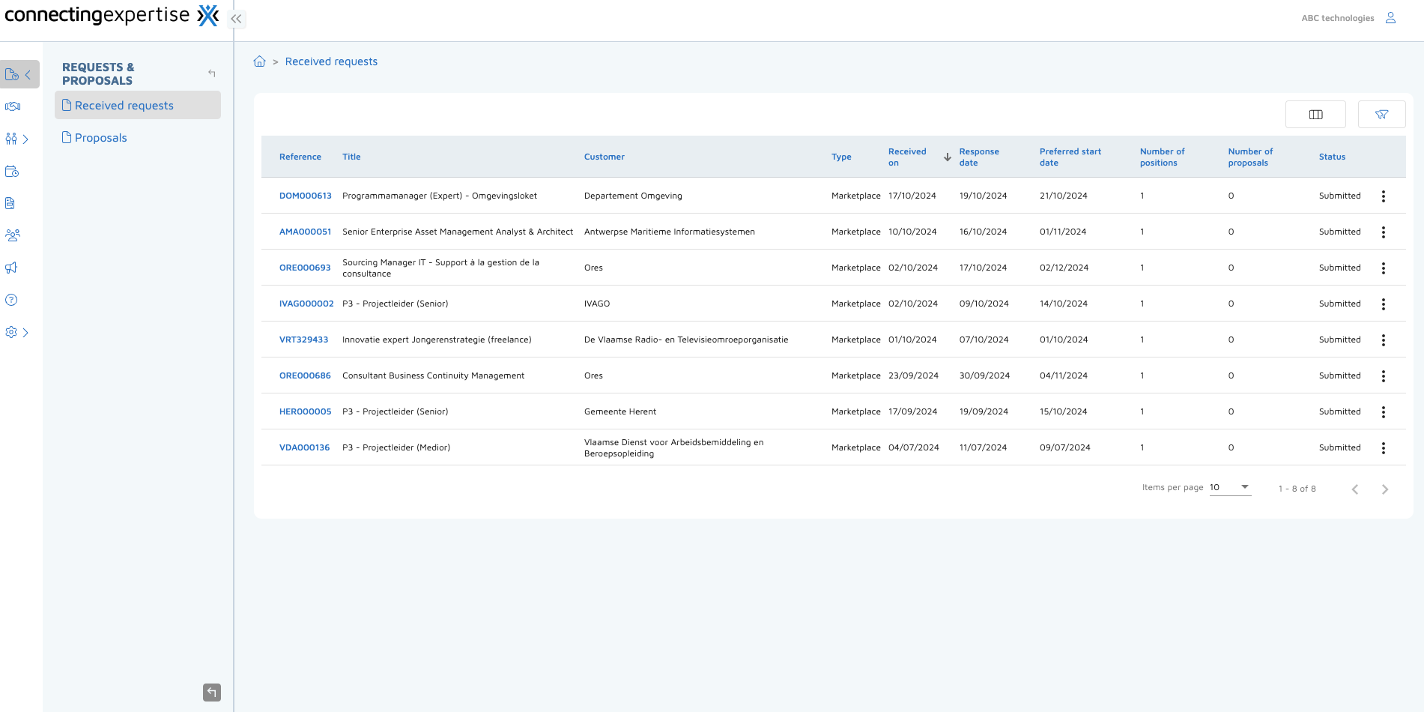This screenshot has width=1424, height=712.
Task: Open request reference IVAG000002
Action: coord(306,304)
